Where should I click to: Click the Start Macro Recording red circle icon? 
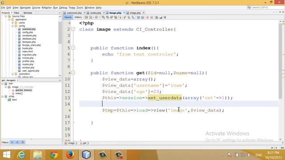pos(147,17)
